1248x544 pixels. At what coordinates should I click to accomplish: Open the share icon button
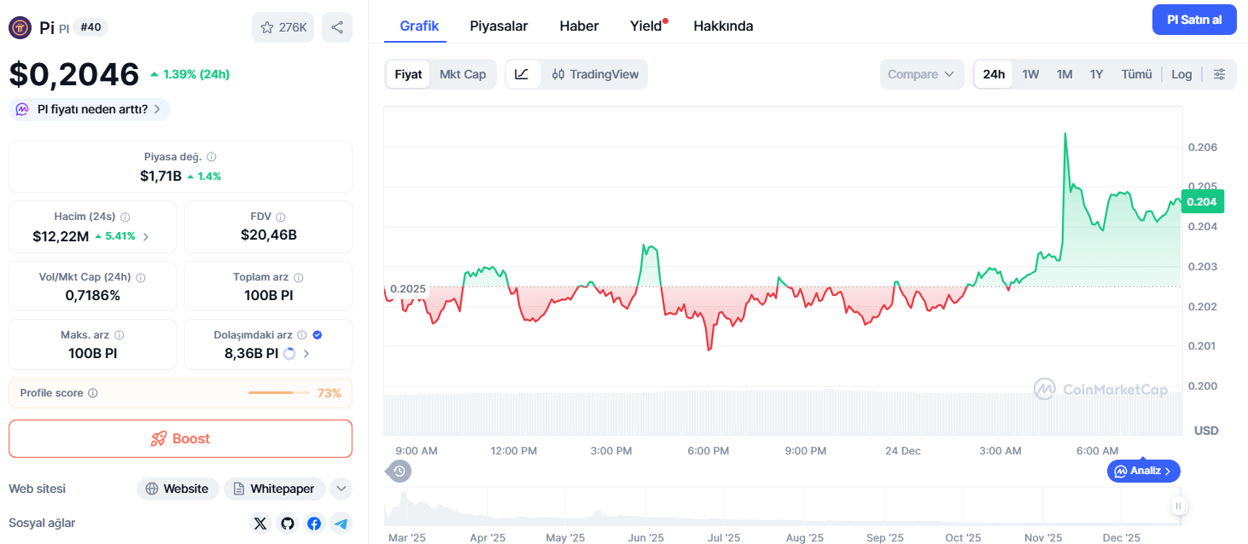(337, 27)
